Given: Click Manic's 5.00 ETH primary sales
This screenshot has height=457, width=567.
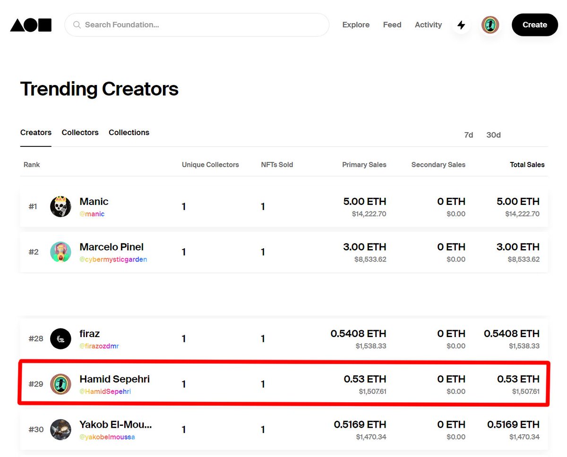Looking at the screenshot, I should (x=365, y=202).
